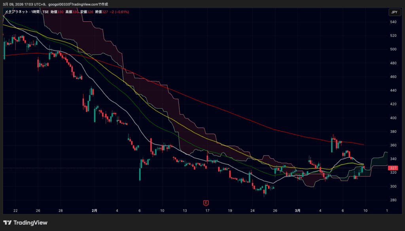Open the JPY currency selector
405x231 pixels.
(394, 12)
